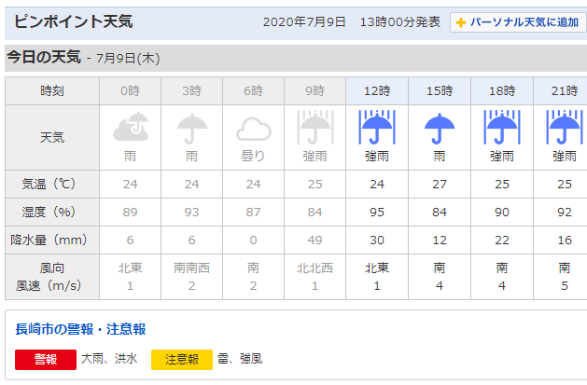Click the 今日の天気 section heading

click(44, 57)
